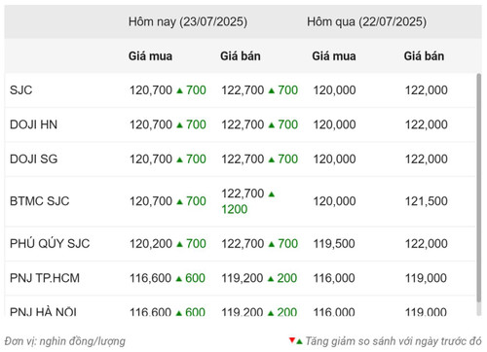Select the Hôm nay (23/07/2025) header
Image resolution: width=487 pixels, height=352 pixels.
(188, 22)
